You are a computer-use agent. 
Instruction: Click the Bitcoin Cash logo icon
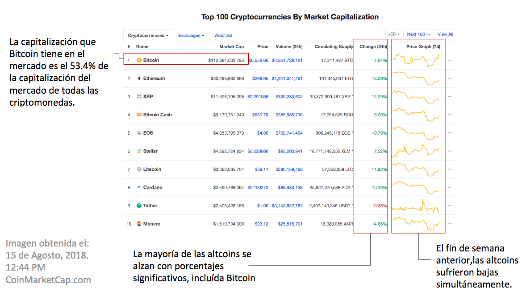coord(139,115)
